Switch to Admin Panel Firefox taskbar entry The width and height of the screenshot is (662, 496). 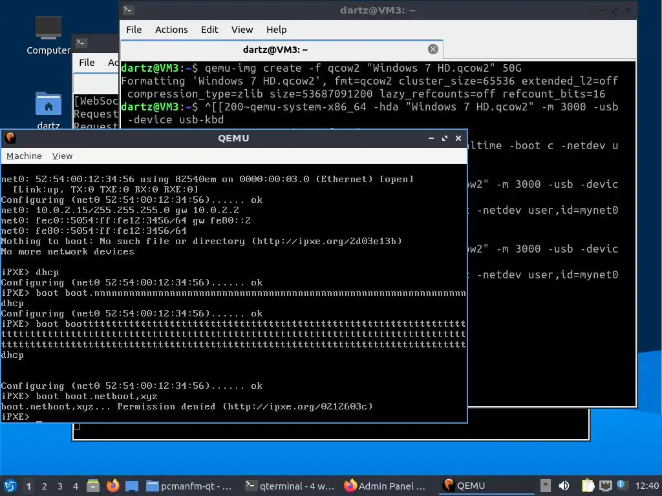pyautogui.click(x=385, y=486)
